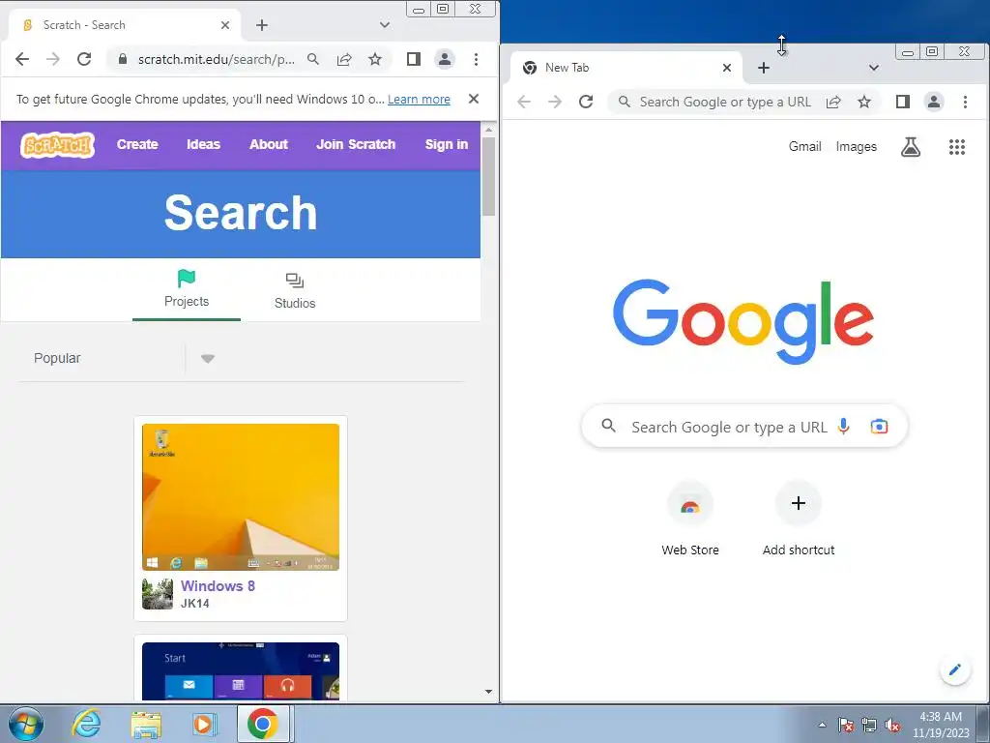Viewport: 990px width, 743px height.
Task: Click the Action Center flag icon in system tray
Action: [846, 726]
